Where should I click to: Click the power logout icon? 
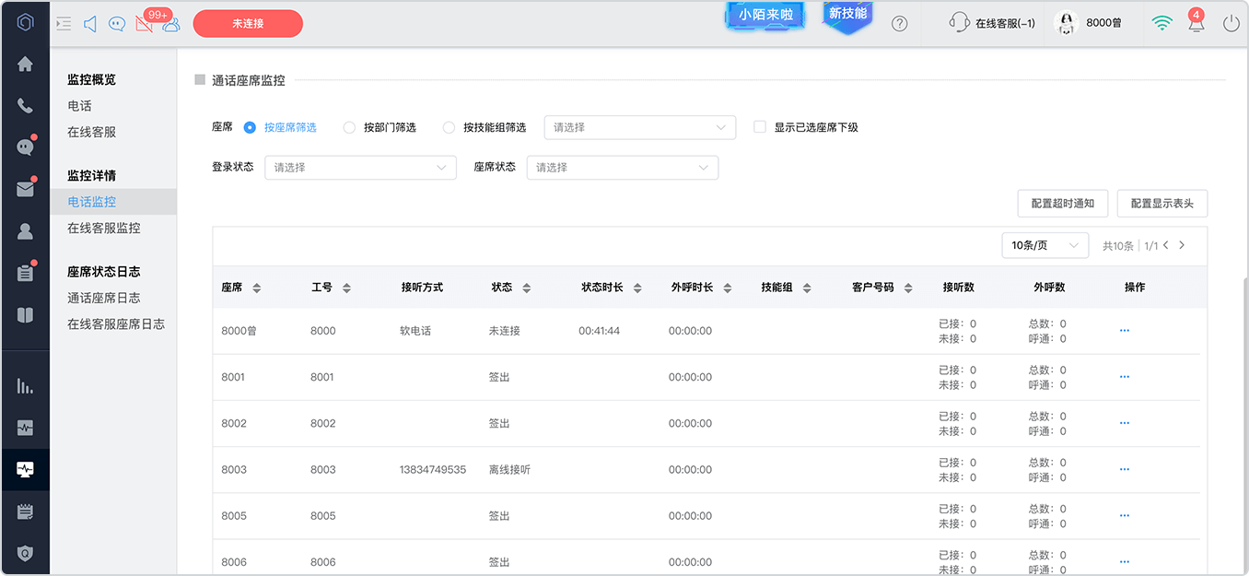pos(1231,24)
